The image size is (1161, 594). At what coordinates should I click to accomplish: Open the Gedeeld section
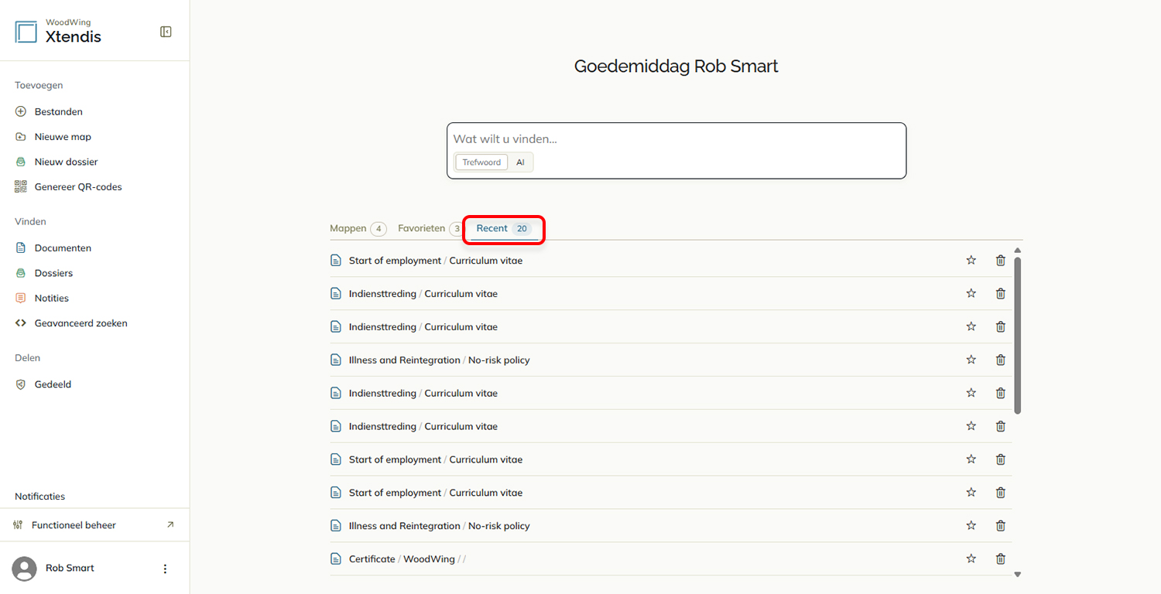[43, 384]
